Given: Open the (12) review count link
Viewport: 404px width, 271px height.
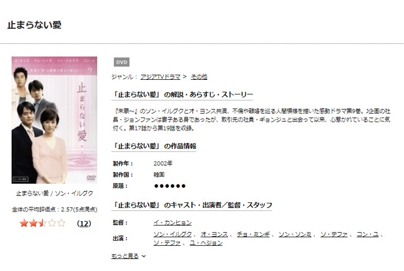Looking at the screenshot, I should (x=84, y=224).
